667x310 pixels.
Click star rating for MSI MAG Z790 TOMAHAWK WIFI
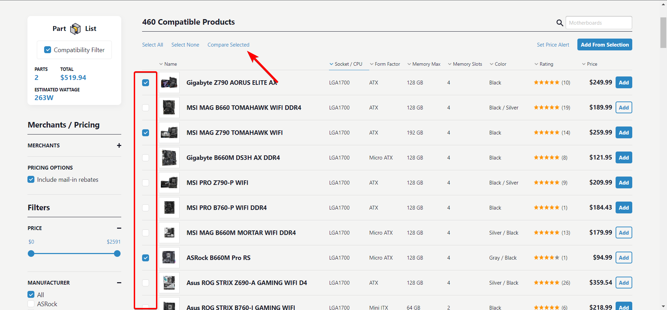(546, 133)
